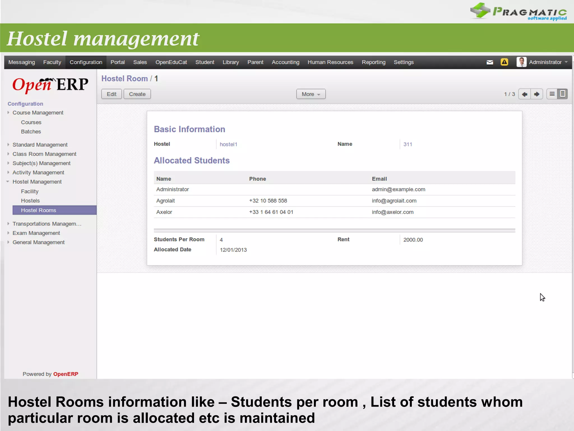Viewport: 574px width, 431px height.
Task: Select Hostel Rooms sidebar item
Action: tap(55, 210)
